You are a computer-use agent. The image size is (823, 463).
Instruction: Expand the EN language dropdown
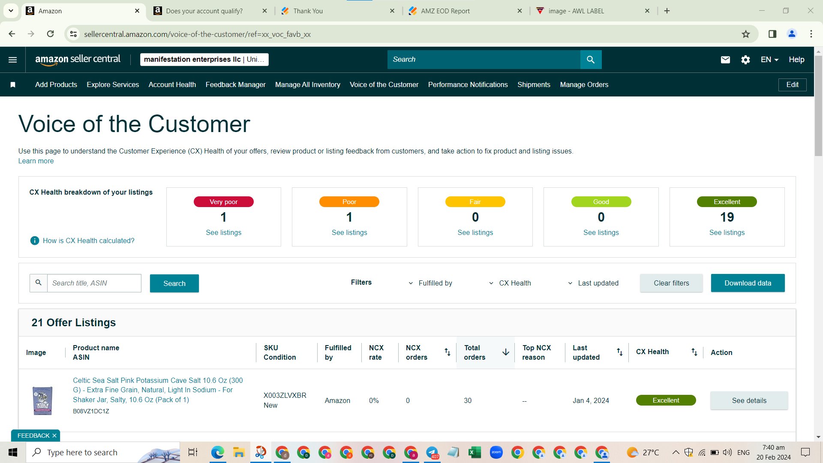[x=769, y=60]
